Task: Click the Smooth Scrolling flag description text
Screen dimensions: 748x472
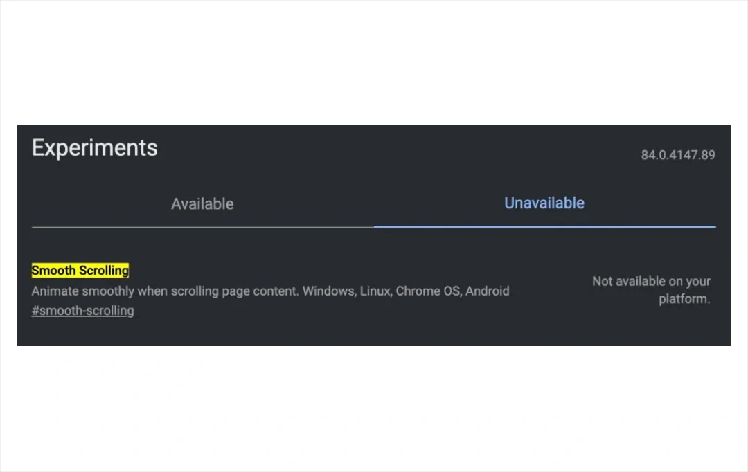Action: coord(270,291)
